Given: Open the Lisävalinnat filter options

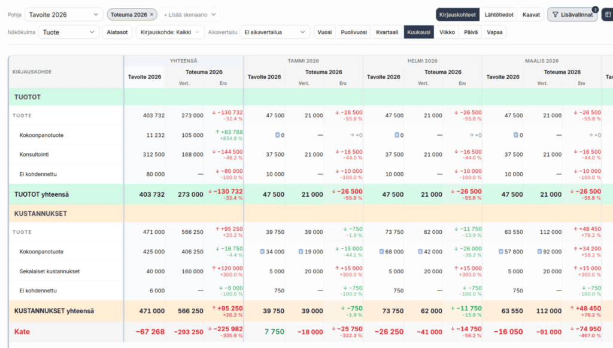Looking at the screenshot, I should point(572,15).
